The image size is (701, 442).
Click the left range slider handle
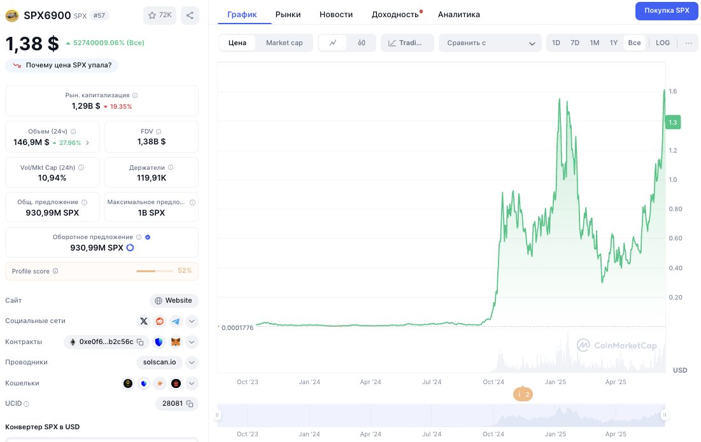point(217,415)
